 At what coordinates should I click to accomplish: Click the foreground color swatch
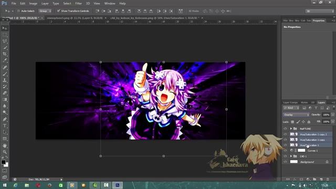pyautogui.click(x=3, y=162)
